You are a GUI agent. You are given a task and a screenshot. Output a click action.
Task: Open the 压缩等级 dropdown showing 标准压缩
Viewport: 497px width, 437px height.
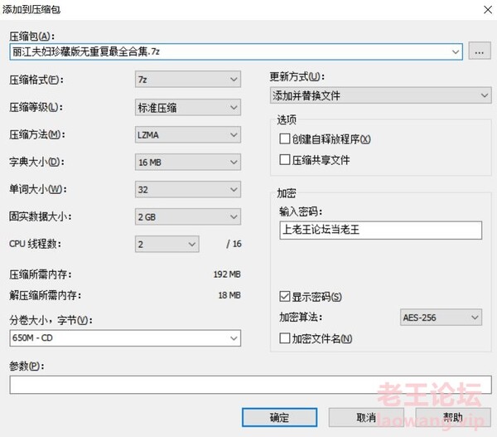[188, 107]
